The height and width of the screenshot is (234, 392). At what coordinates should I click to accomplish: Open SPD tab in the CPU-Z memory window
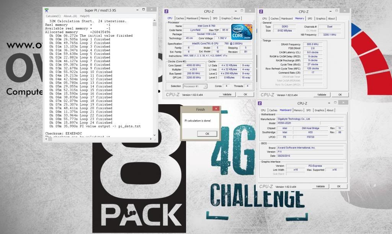pyautogui.click(x=310, y=18)
